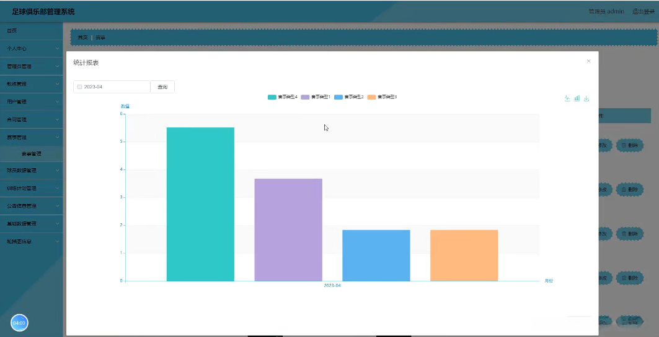Select the blue bar in chart
This screenshot has height=337, width=659.
coord(376,255)
